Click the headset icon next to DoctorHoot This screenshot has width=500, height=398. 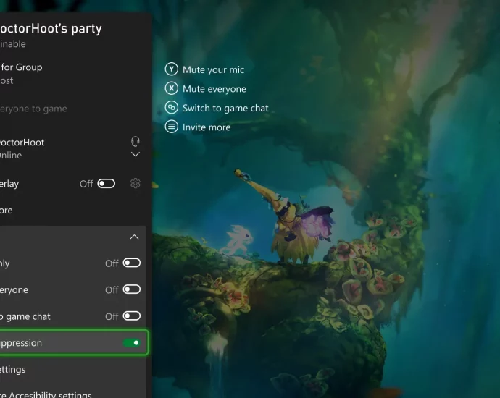click(x=135, y=142)
